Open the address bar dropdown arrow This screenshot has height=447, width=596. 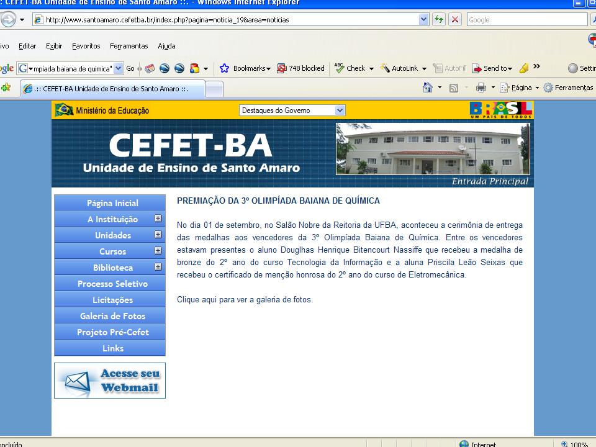coord(424,19)
